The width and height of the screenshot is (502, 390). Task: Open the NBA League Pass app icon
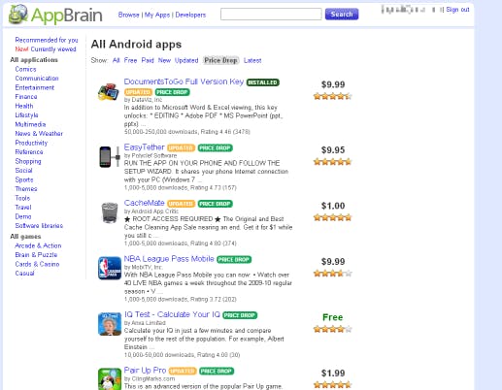pyautogui.click(x=110, y=268)
